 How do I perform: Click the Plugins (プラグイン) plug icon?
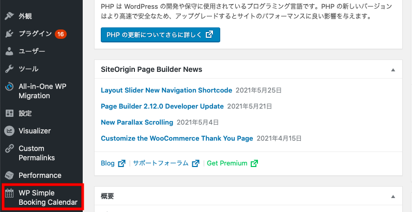click(9, 34)
